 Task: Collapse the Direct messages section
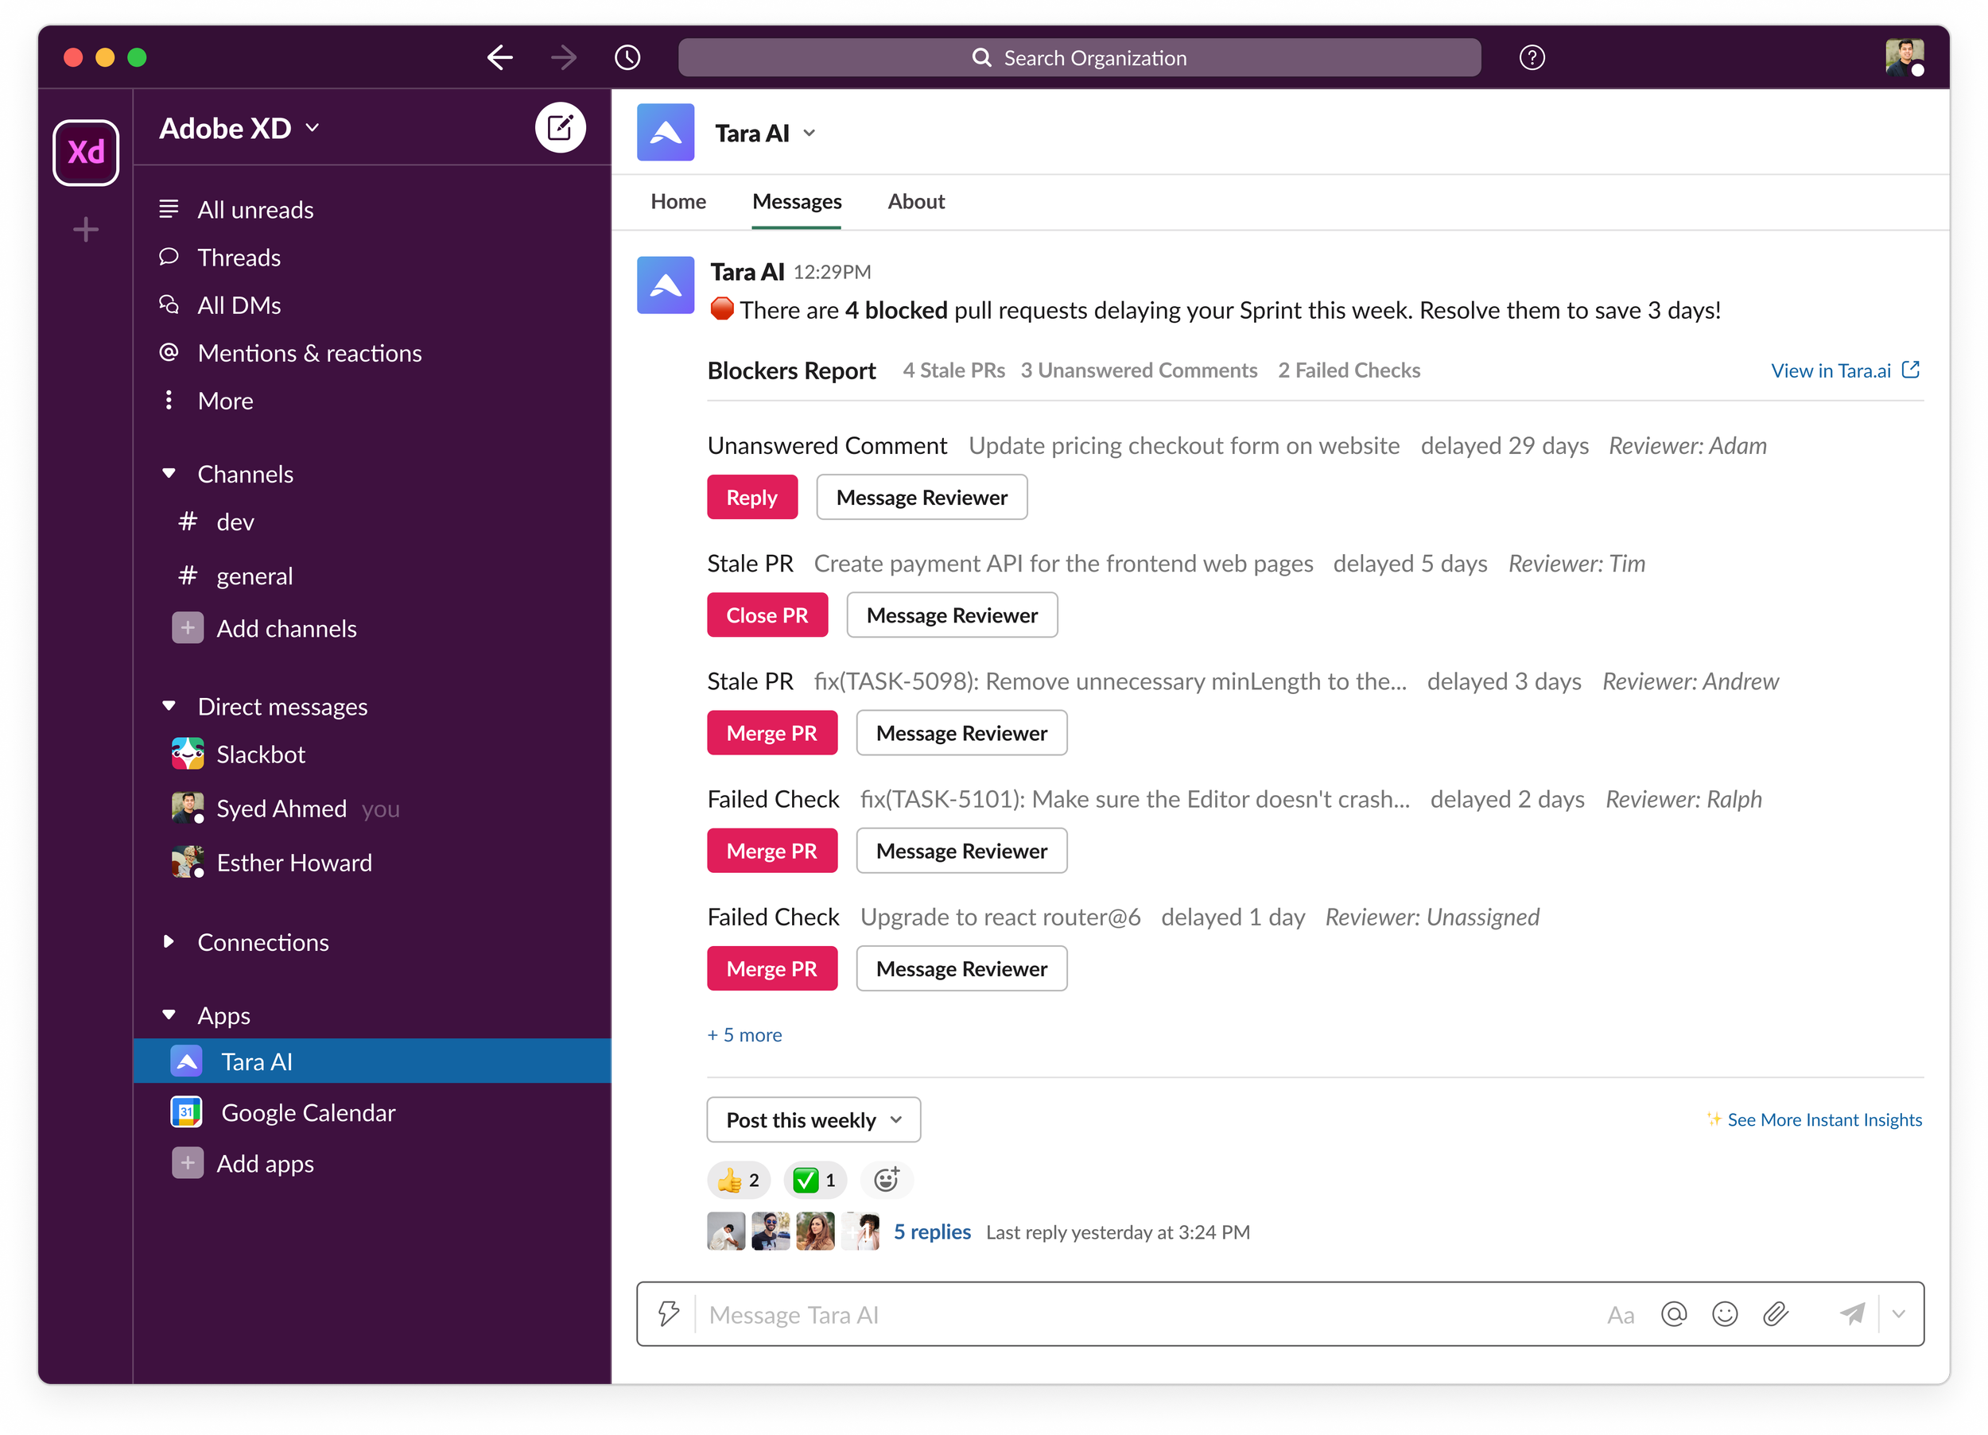(169, 705)
